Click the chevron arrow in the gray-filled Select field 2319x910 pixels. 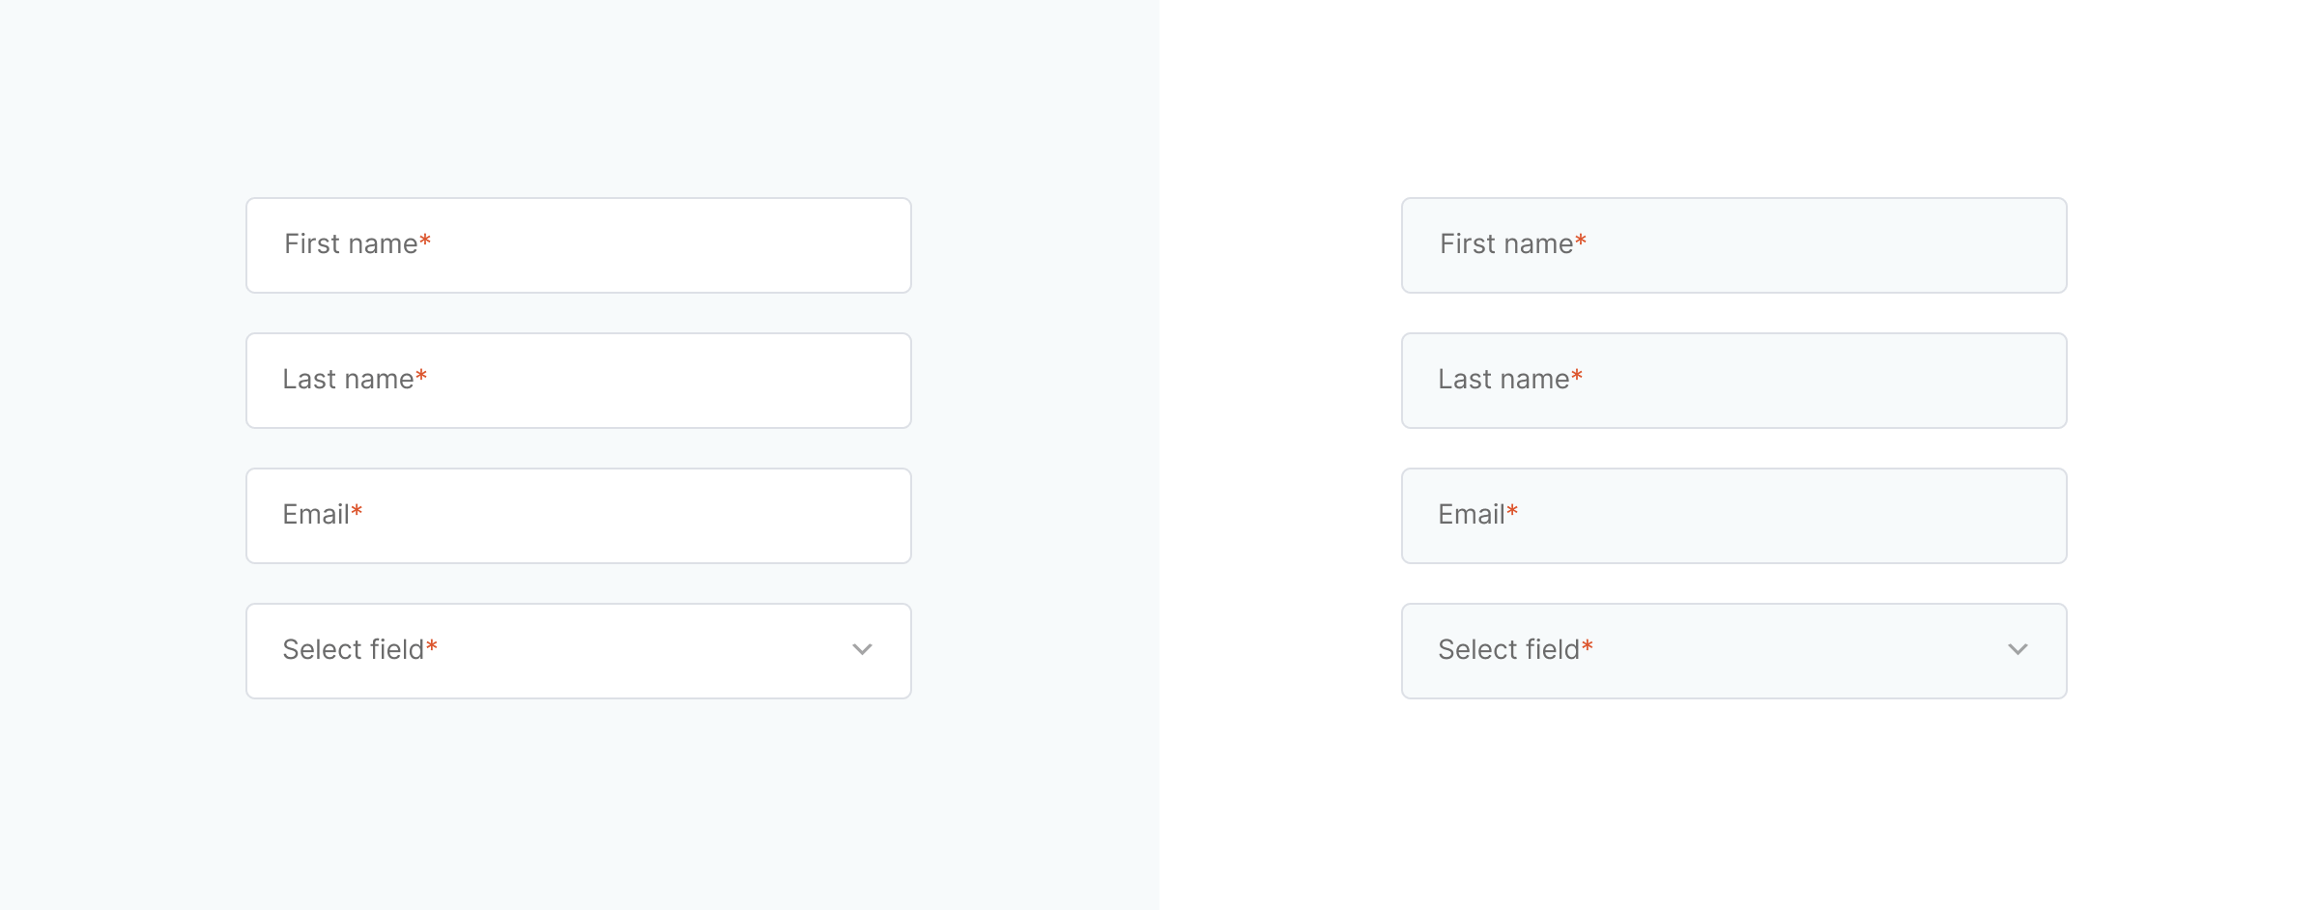tap(2018, 650)
